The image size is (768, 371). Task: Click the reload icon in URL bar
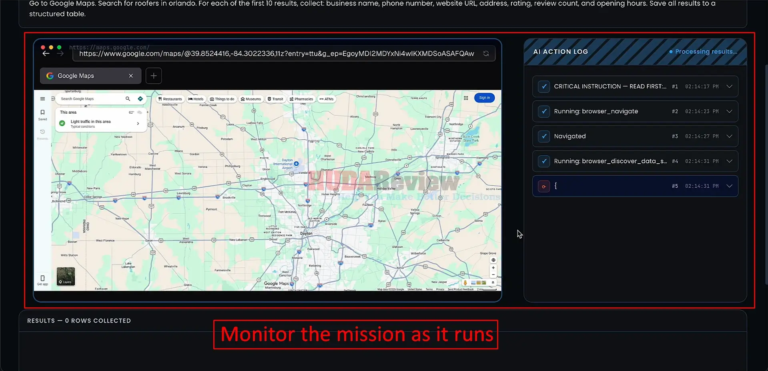(x=486, y=53)
